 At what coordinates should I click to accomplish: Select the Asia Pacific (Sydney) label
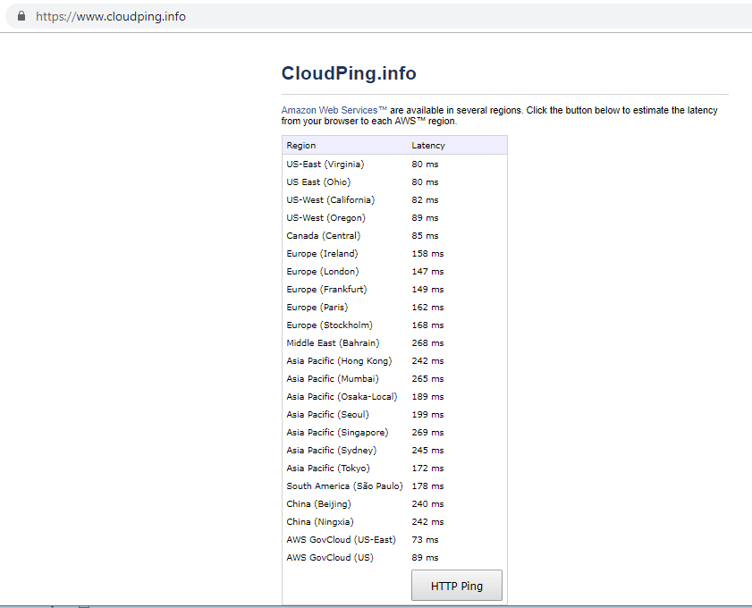pos(332,451)
